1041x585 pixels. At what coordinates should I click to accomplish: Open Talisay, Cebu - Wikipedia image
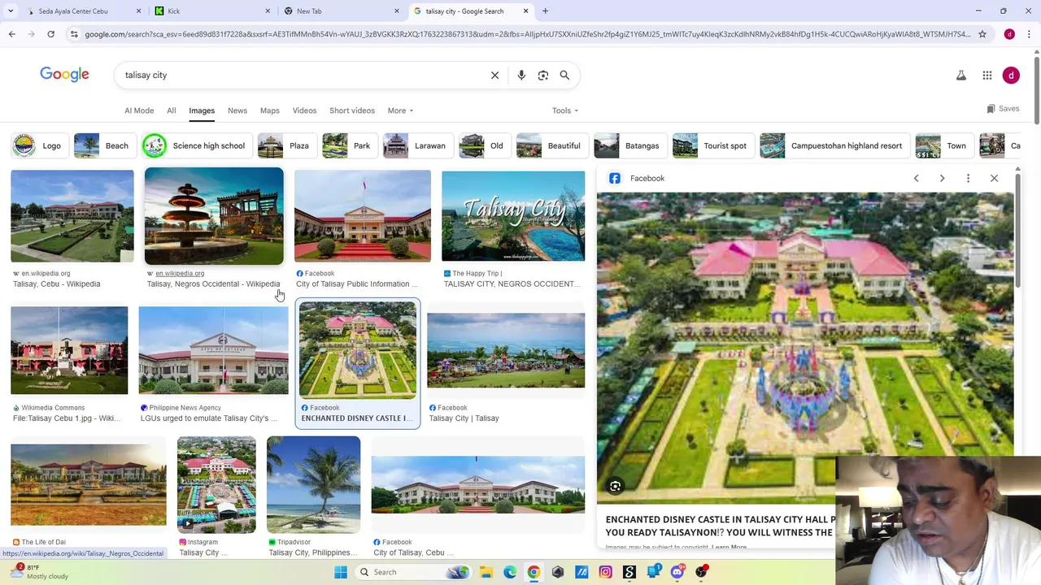[x=72, y=216]
